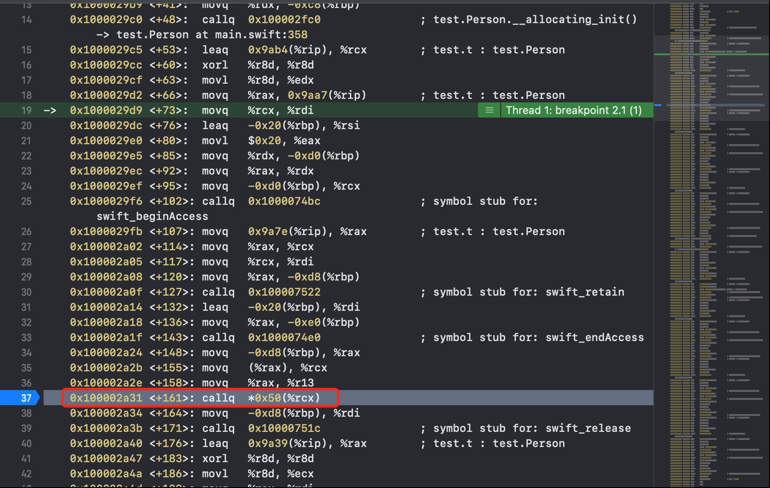
Task: Click call target 0x1000074e0 on line 33
Action: [284, 338]
